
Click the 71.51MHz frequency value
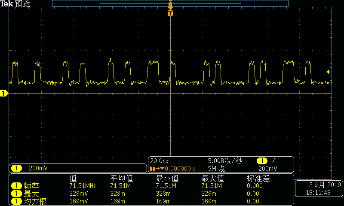tap(83, 186)
